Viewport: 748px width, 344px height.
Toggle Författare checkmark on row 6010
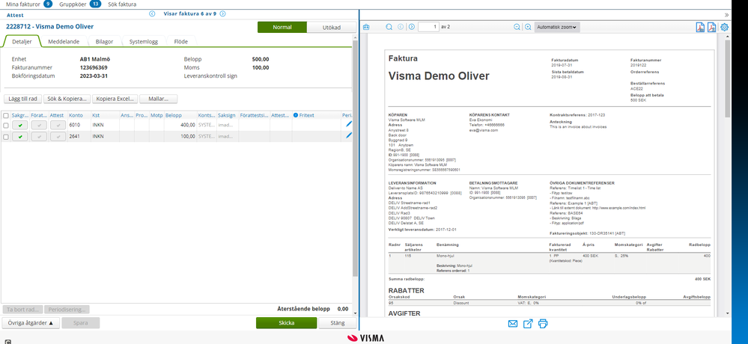(39, 125)
